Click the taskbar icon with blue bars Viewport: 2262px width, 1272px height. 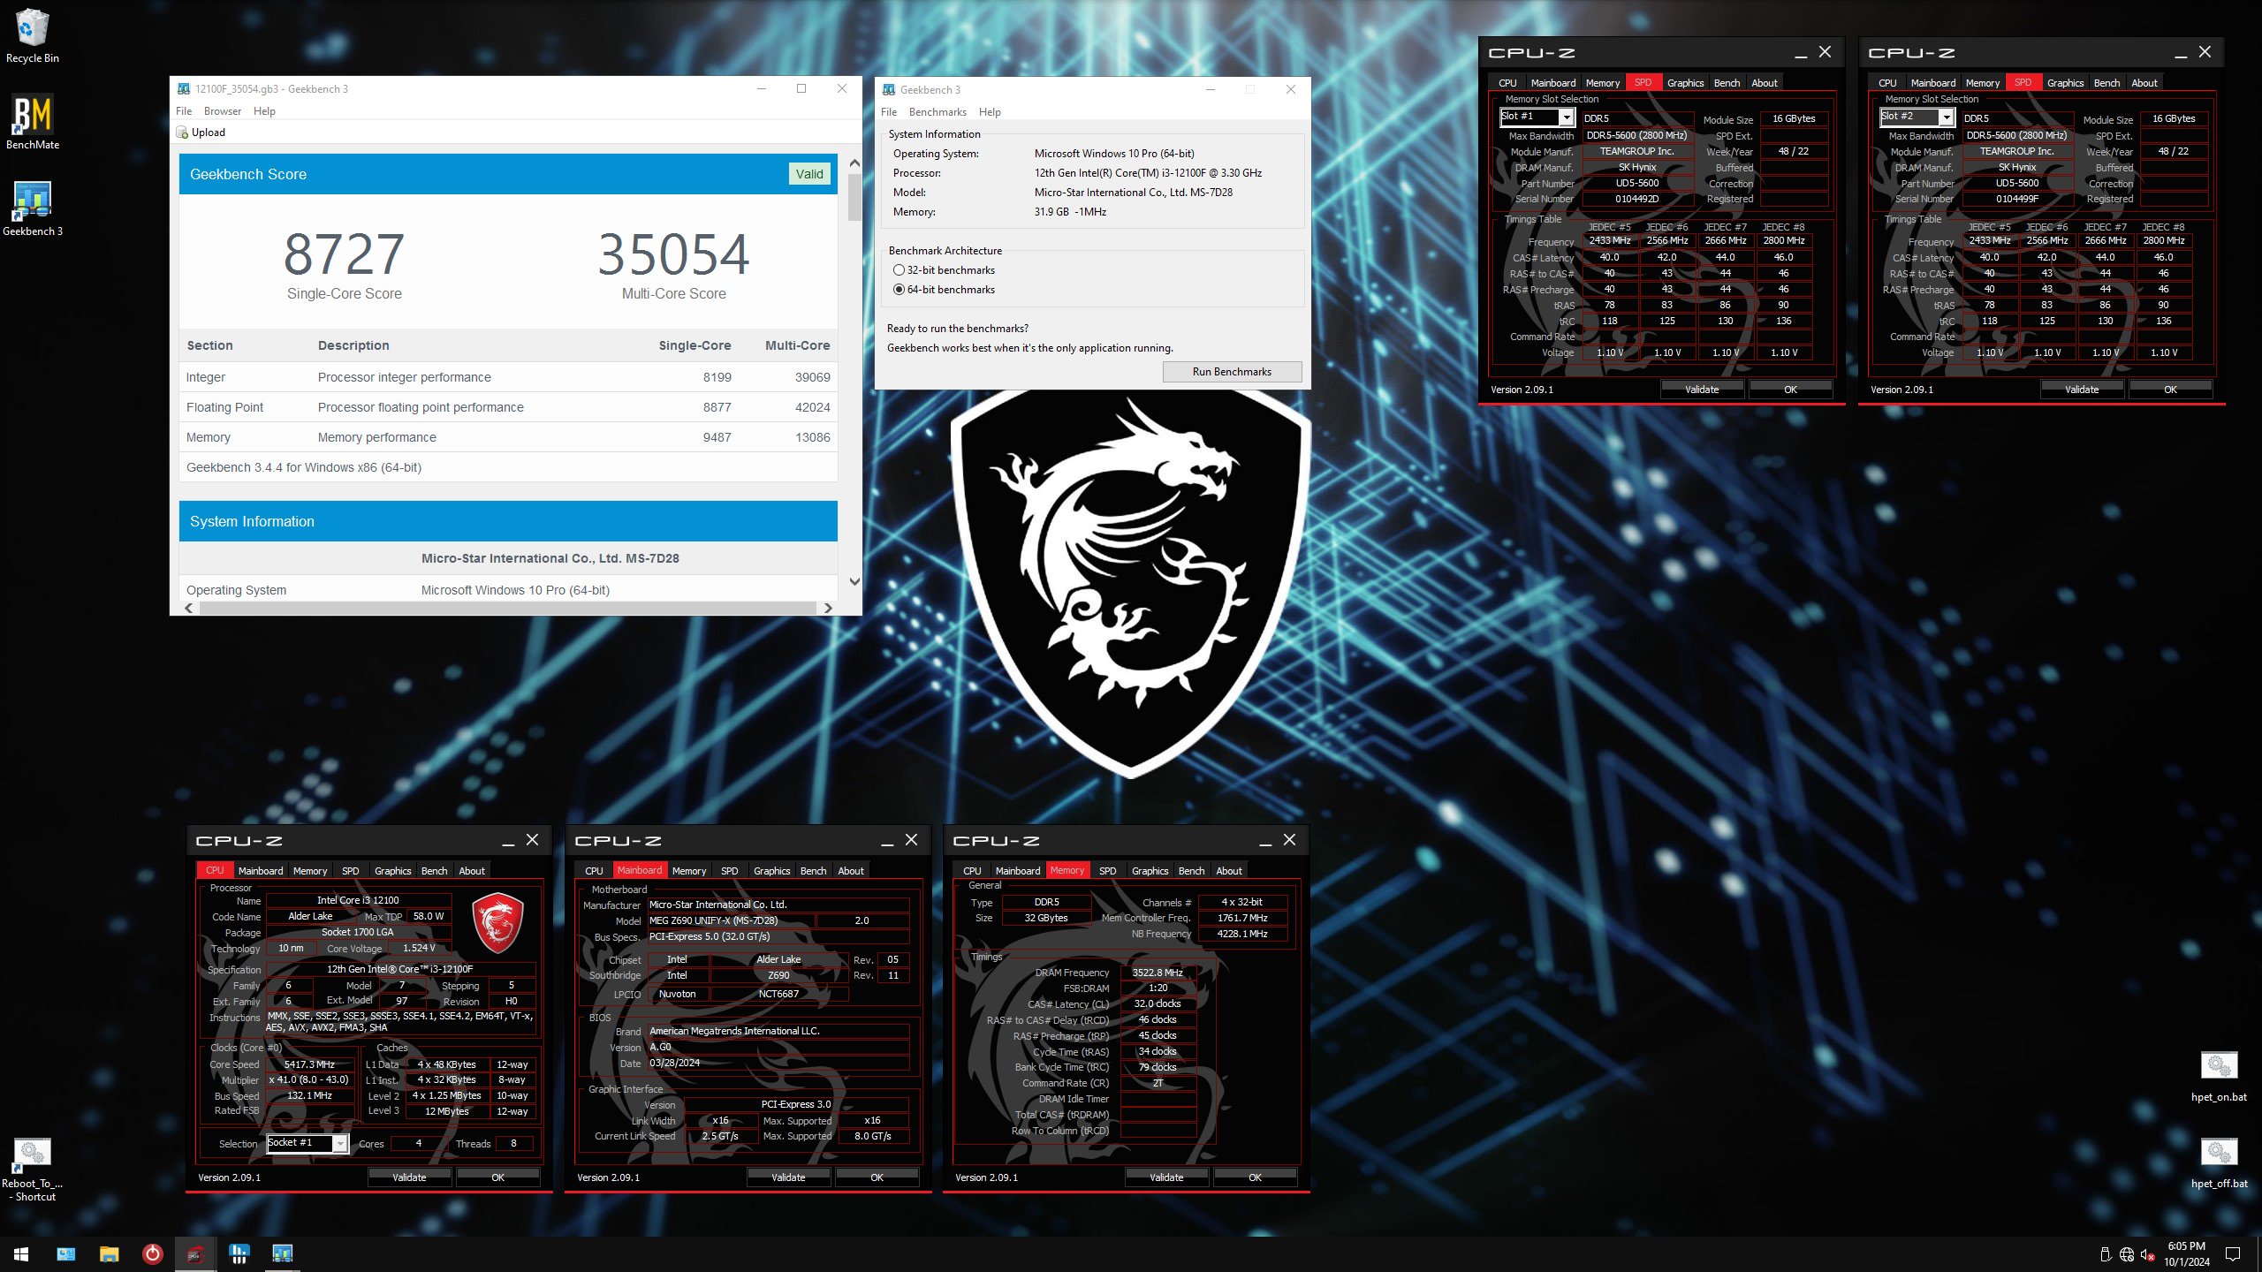pyautogui.click(x=239, y=1253)
